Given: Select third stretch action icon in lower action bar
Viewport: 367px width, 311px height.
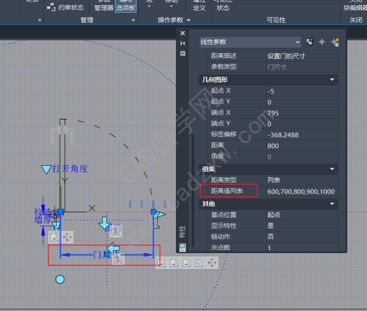Looking at the screenshot, I should [186, 263].
